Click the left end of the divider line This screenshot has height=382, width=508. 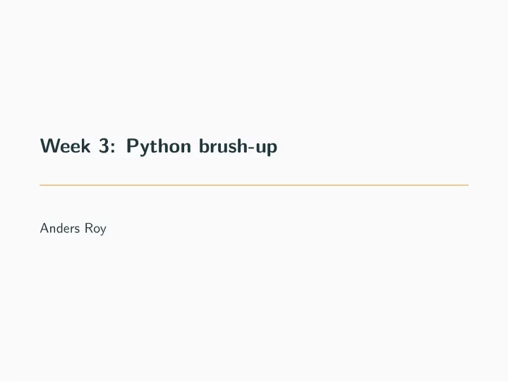41,185
